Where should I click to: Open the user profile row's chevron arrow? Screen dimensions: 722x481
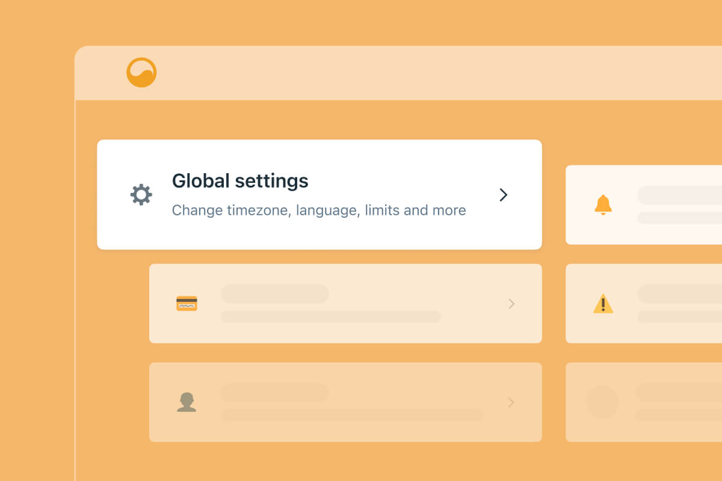click(x=511, y=402)
